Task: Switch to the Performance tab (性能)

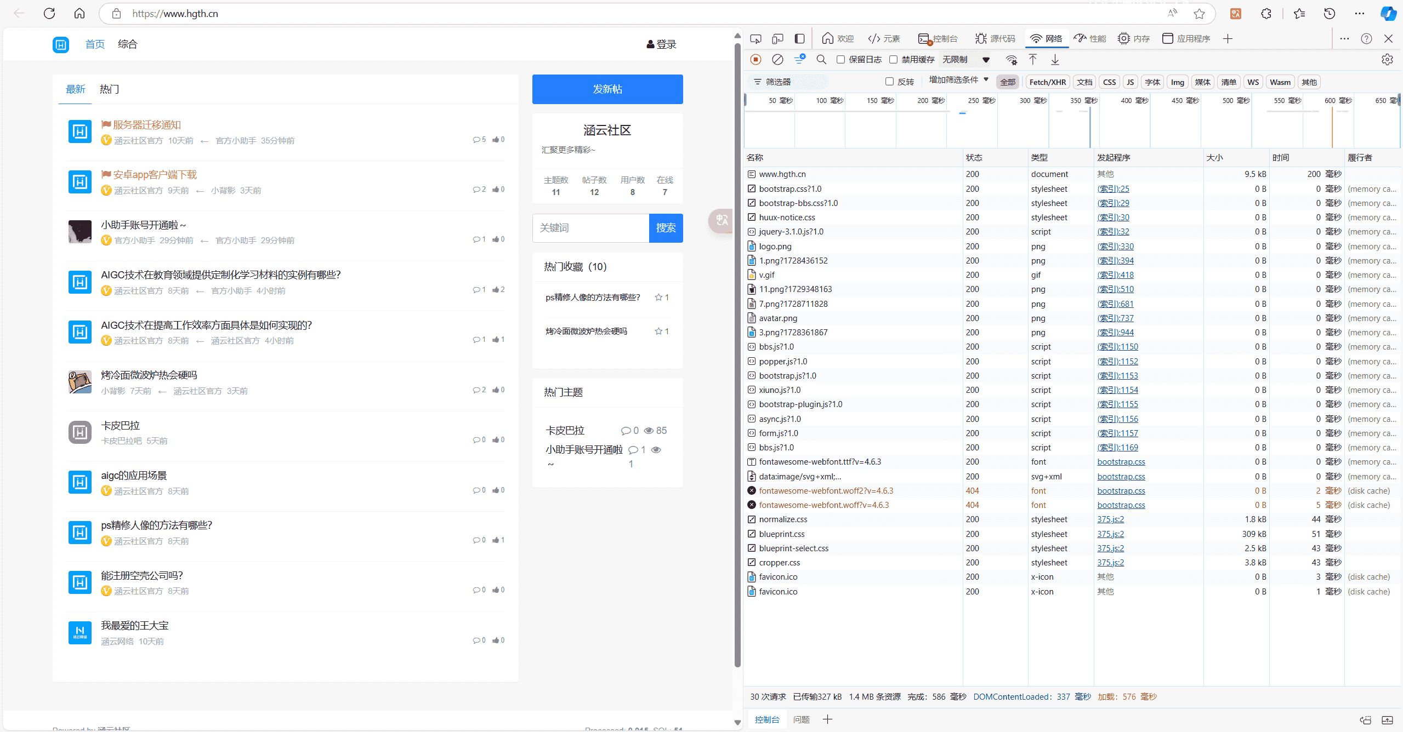Action: click(x=1089, y=38)
